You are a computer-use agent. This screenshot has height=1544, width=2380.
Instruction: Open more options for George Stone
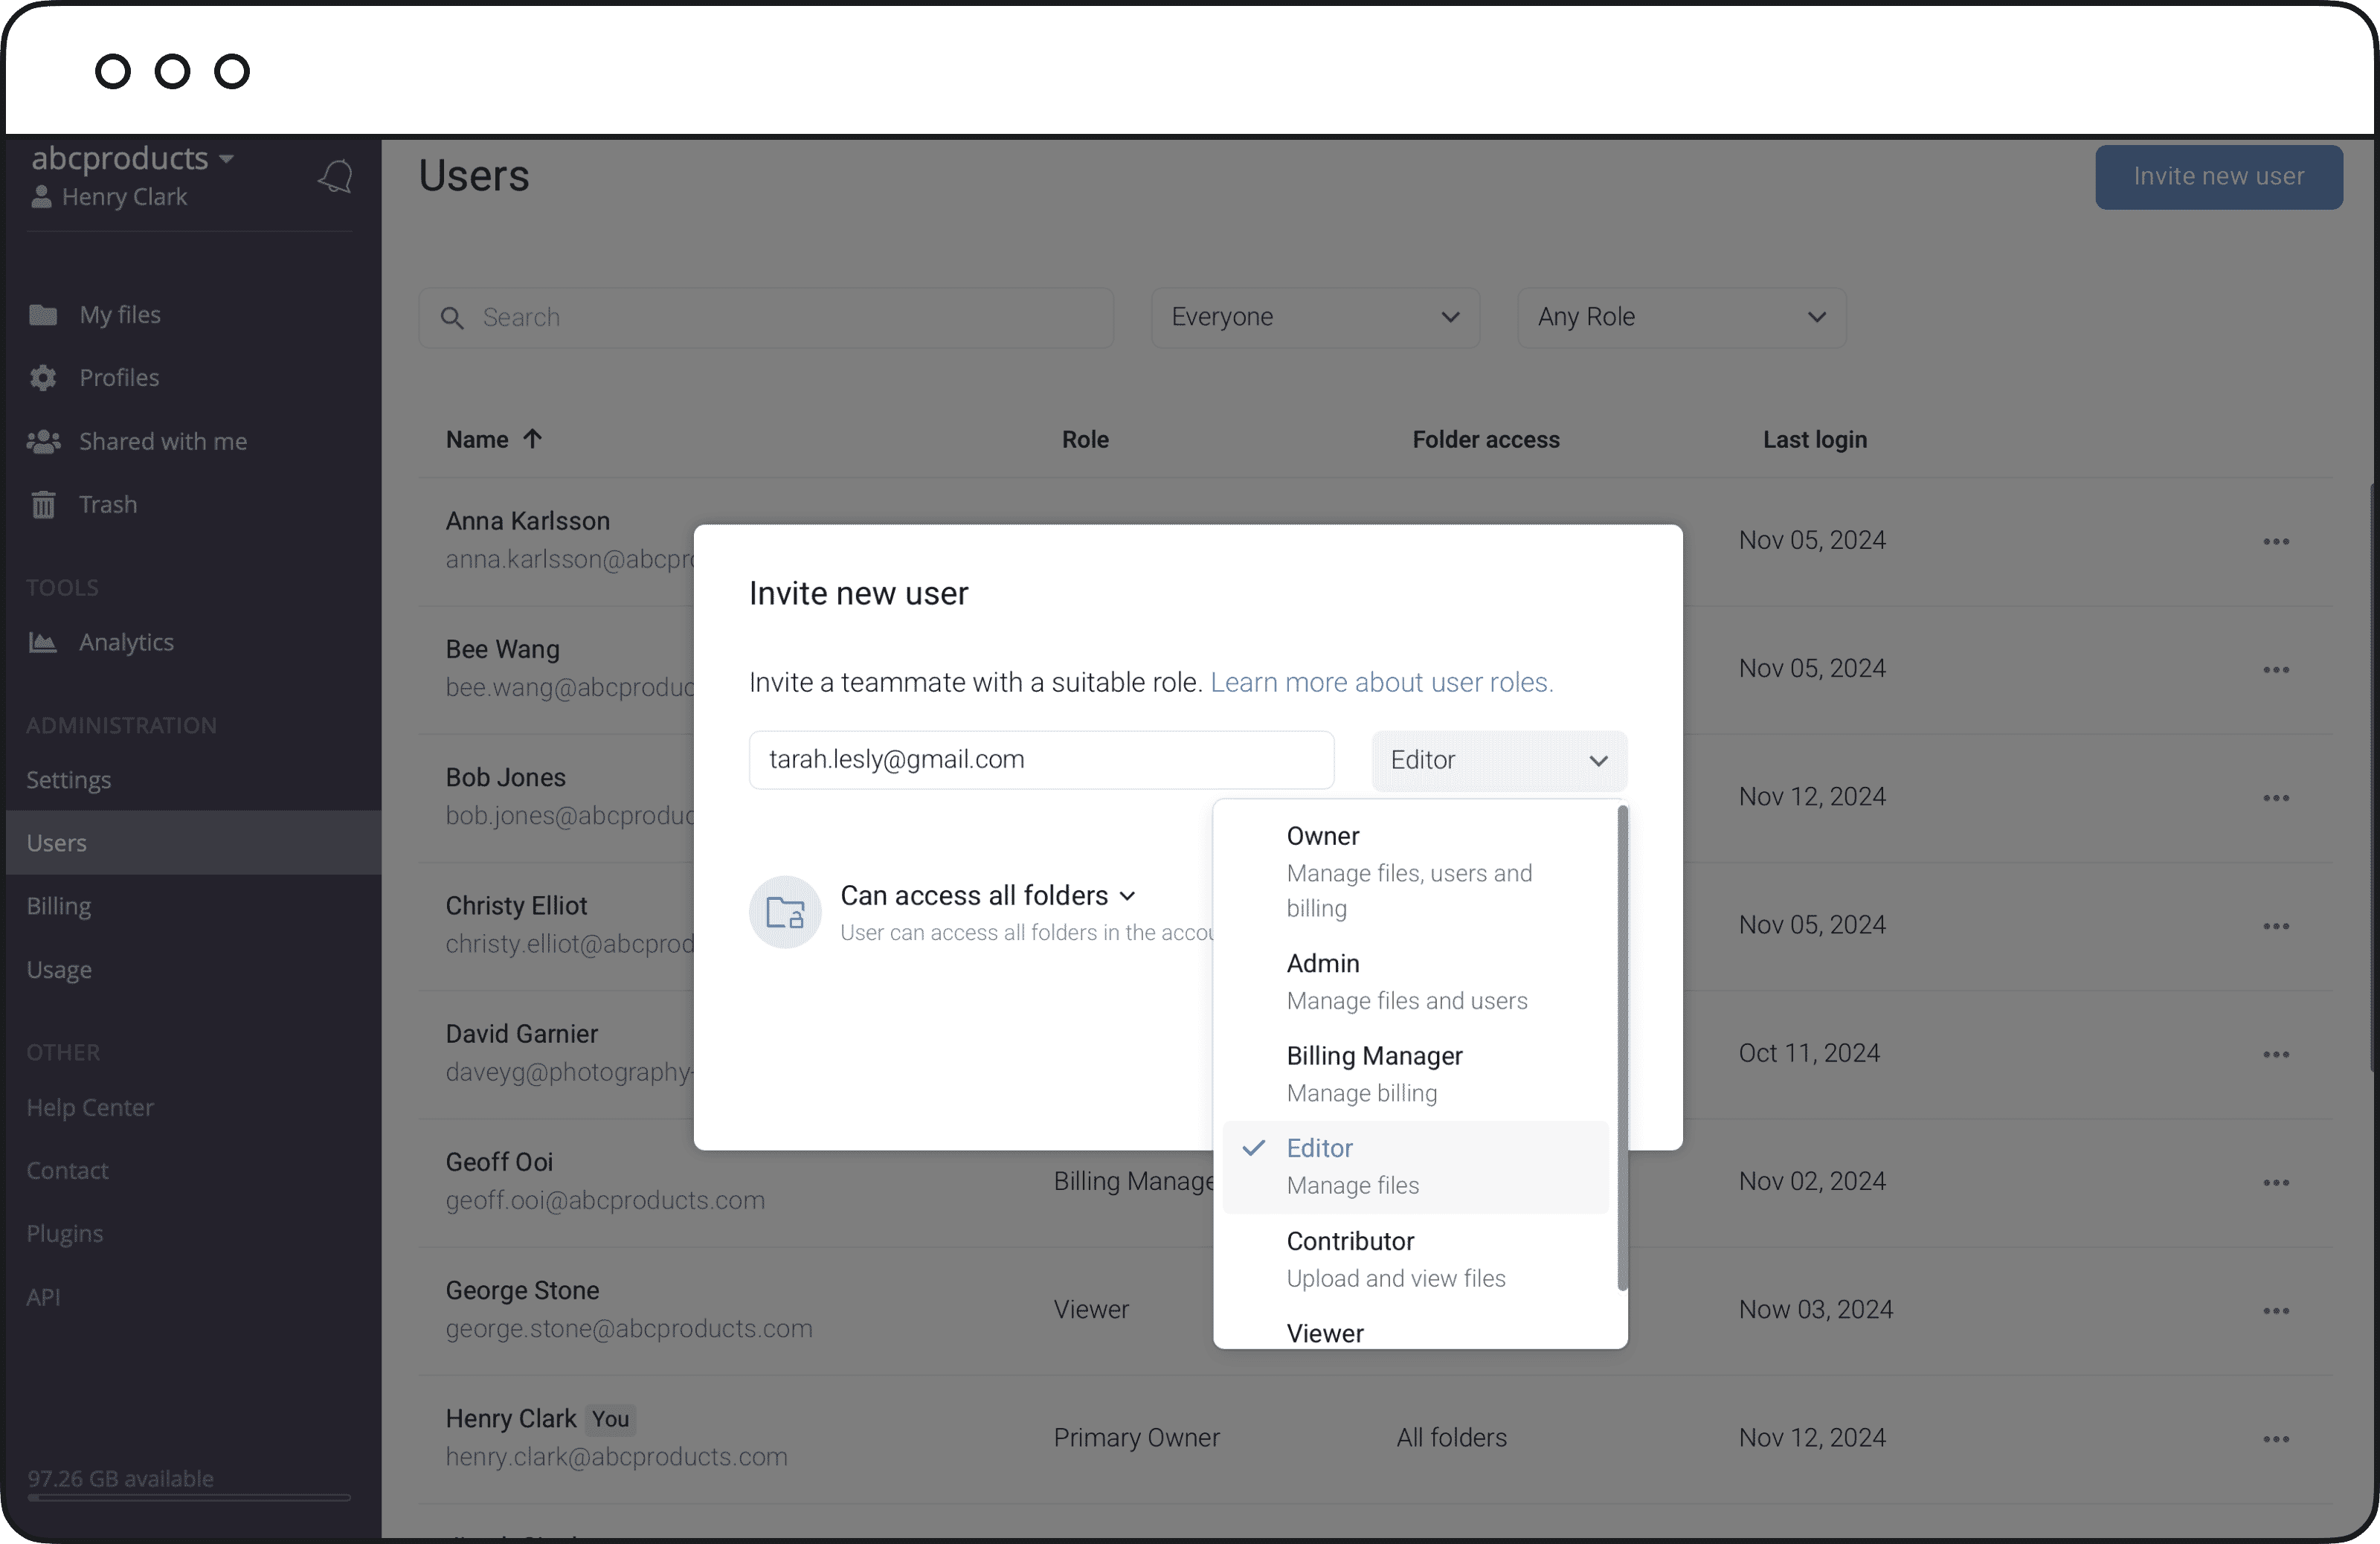(2276, 1311)
